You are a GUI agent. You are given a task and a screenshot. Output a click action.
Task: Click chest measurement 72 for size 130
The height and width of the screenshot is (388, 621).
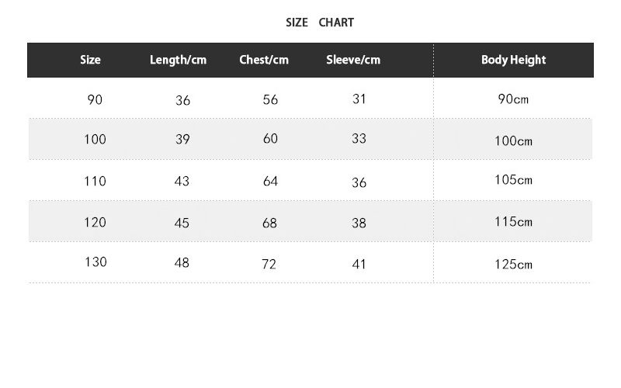pos(269,264)
